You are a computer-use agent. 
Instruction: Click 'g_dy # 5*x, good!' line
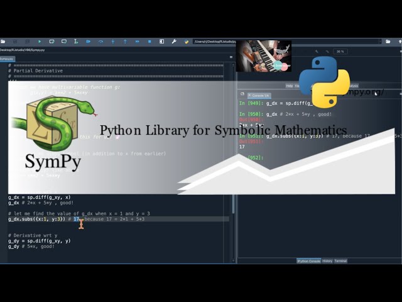click(x=31, y=247)
